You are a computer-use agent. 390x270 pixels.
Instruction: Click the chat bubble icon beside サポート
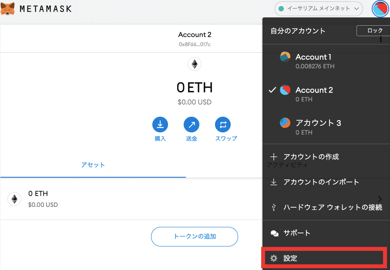click(x=274, y=233)
